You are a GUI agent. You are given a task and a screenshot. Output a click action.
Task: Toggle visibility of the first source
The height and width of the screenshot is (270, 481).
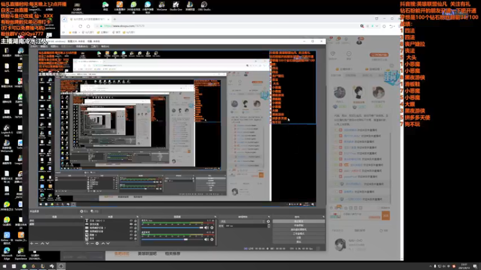tap(131, 221)
